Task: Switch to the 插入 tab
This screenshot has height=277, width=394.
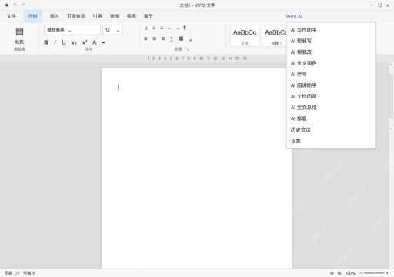Action: click(55, 16)
